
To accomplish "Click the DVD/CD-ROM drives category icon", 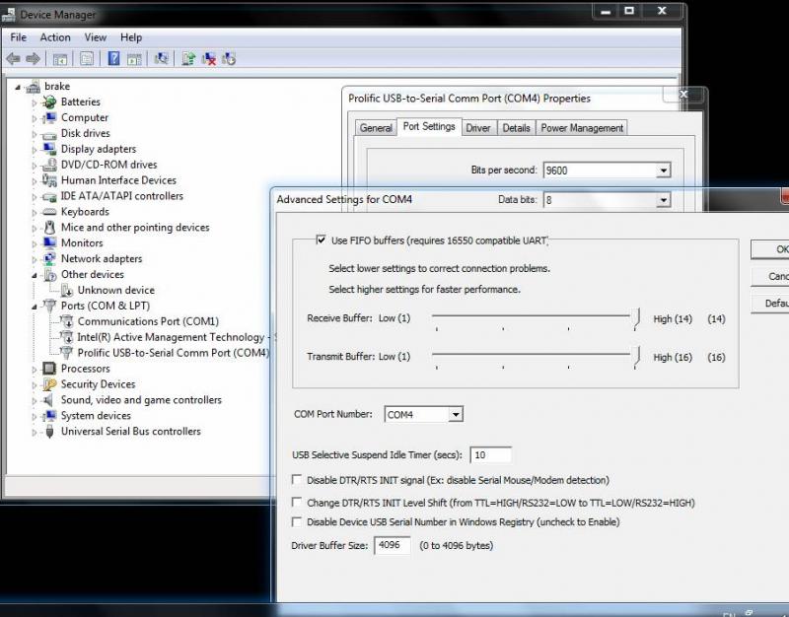I will pos(49,165).
